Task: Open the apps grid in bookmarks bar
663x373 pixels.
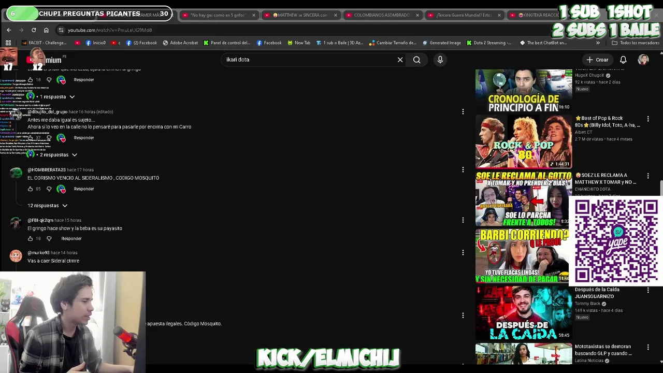Action: coord(8,43)
